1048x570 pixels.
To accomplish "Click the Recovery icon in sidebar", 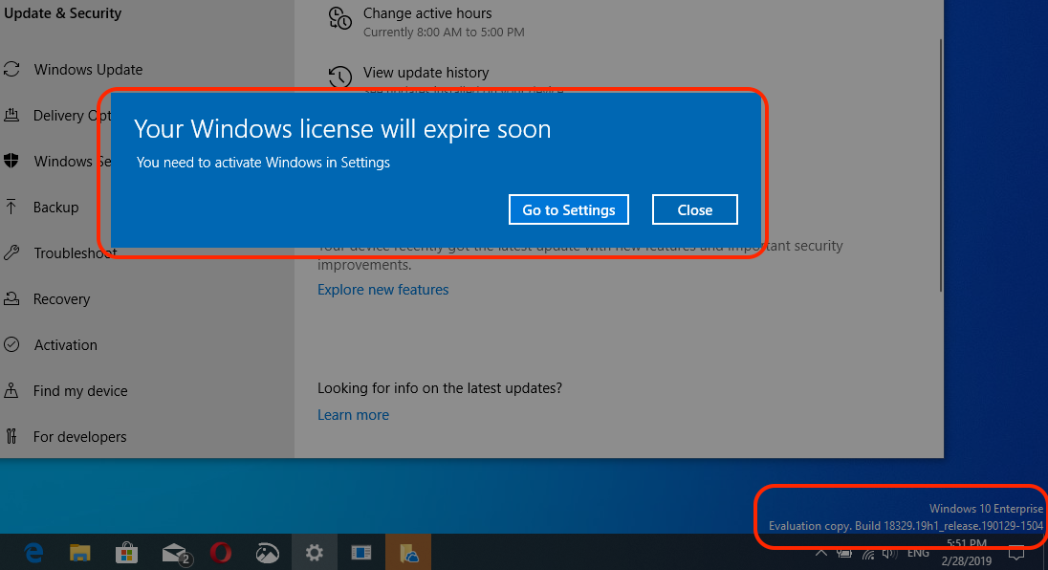I will (11, 298).
